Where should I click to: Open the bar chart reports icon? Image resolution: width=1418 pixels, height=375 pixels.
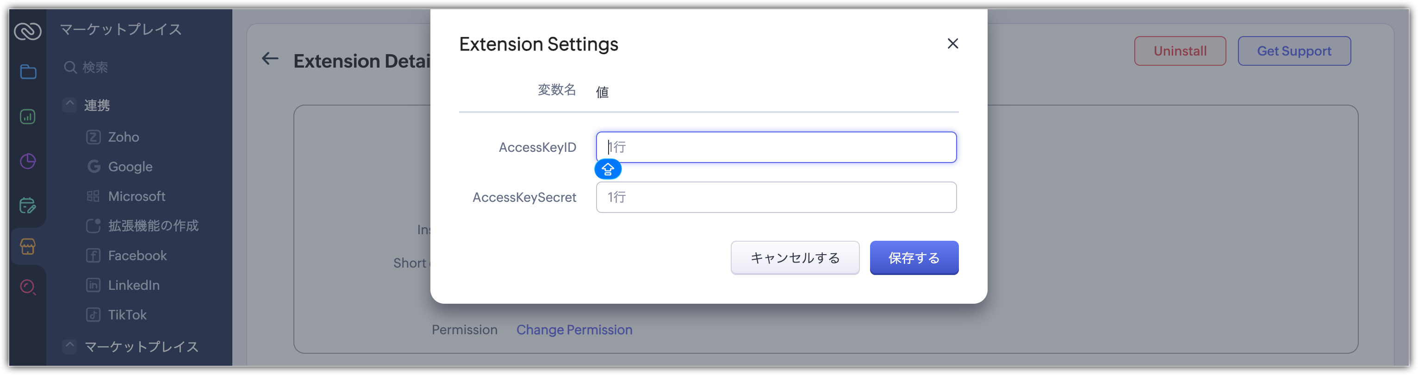tap(28, 117)
